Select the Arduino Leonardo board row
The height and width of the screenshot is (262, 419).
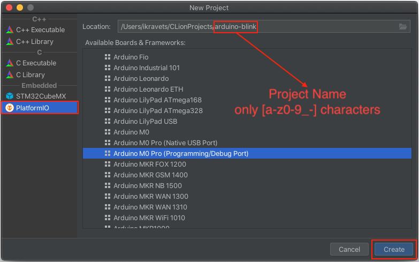247,78
